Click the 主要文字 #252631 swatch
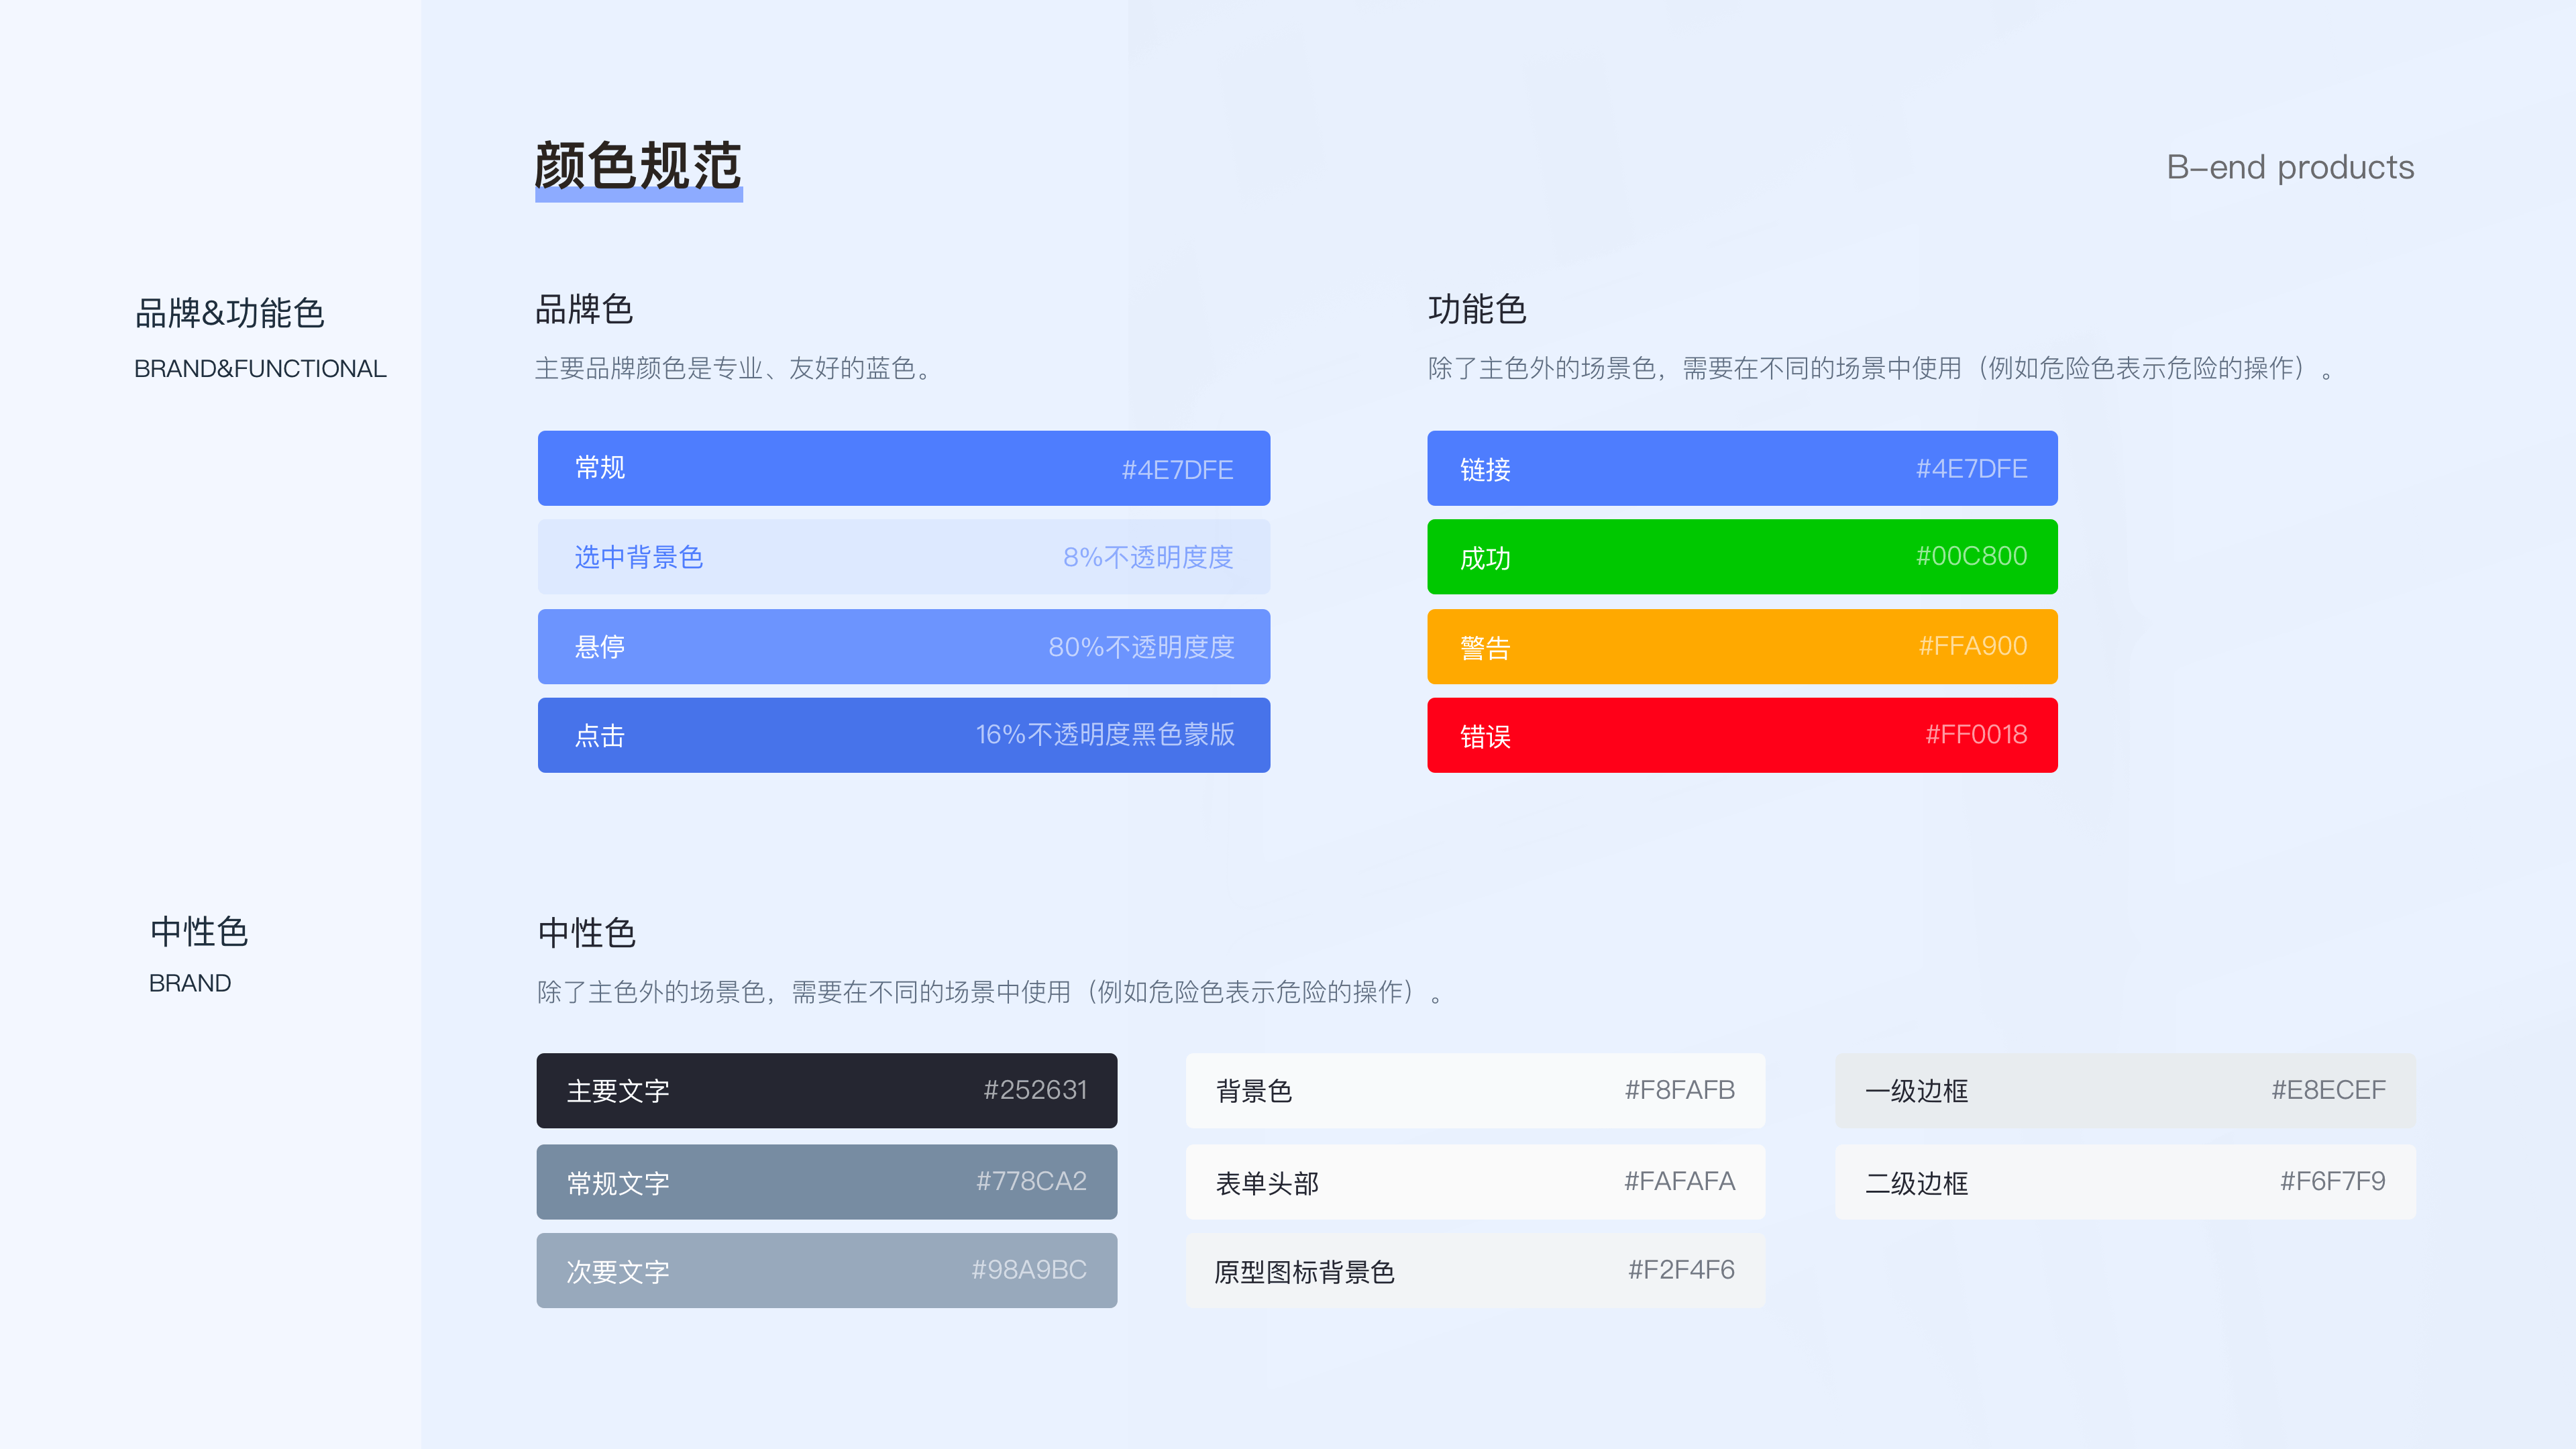The width and height of the screenshot is (2576, 1449). pyautogui.click(x=827, y=1090)
